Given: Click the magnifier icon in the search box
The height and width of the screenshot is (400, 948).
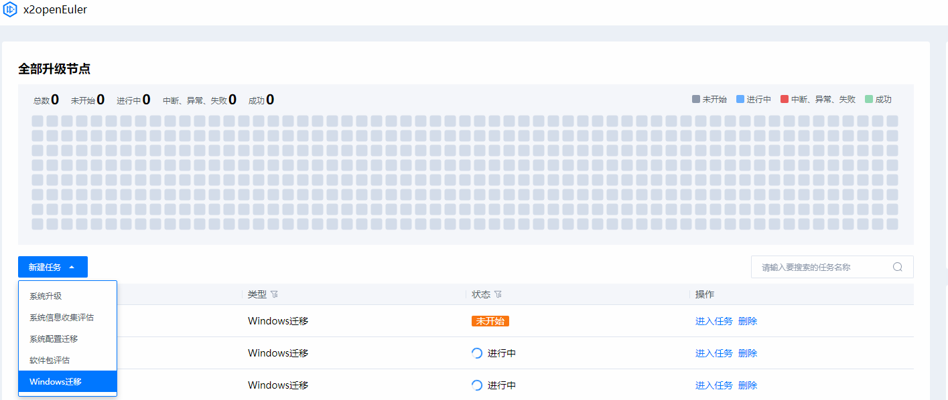Looking at the screenshot, I should 898,267.
